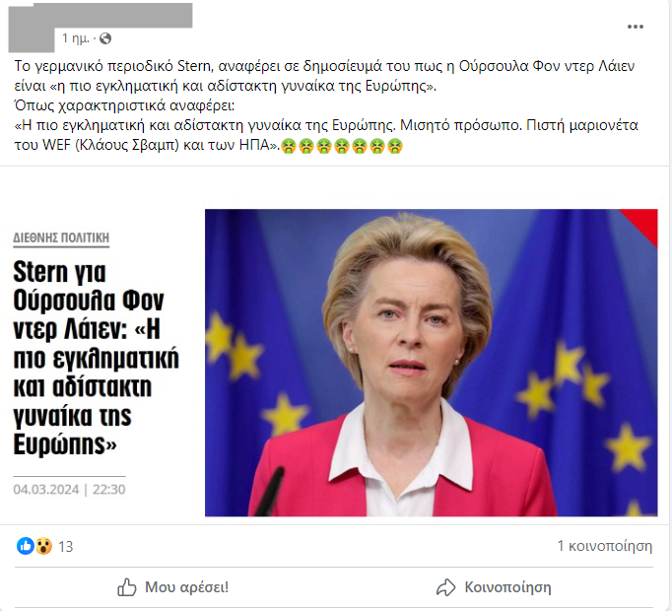Screen dimensions: 672x611
Task: Click the red corner ribbon on image
Action: pyautogui.click(x=643, y=222)
